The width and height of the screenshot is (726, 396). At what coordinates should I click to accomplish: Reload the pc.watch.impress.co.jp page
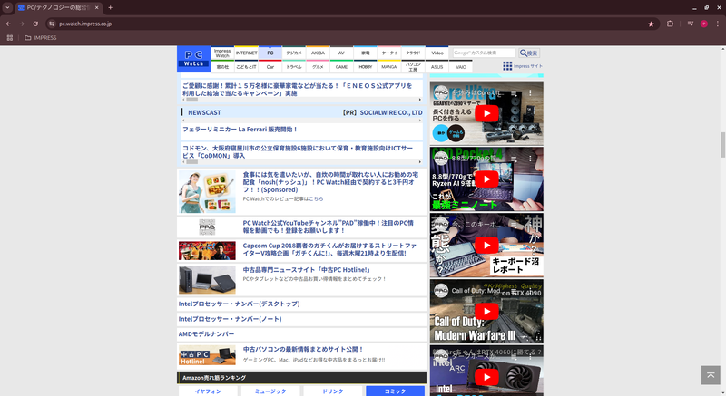(35, 24)
